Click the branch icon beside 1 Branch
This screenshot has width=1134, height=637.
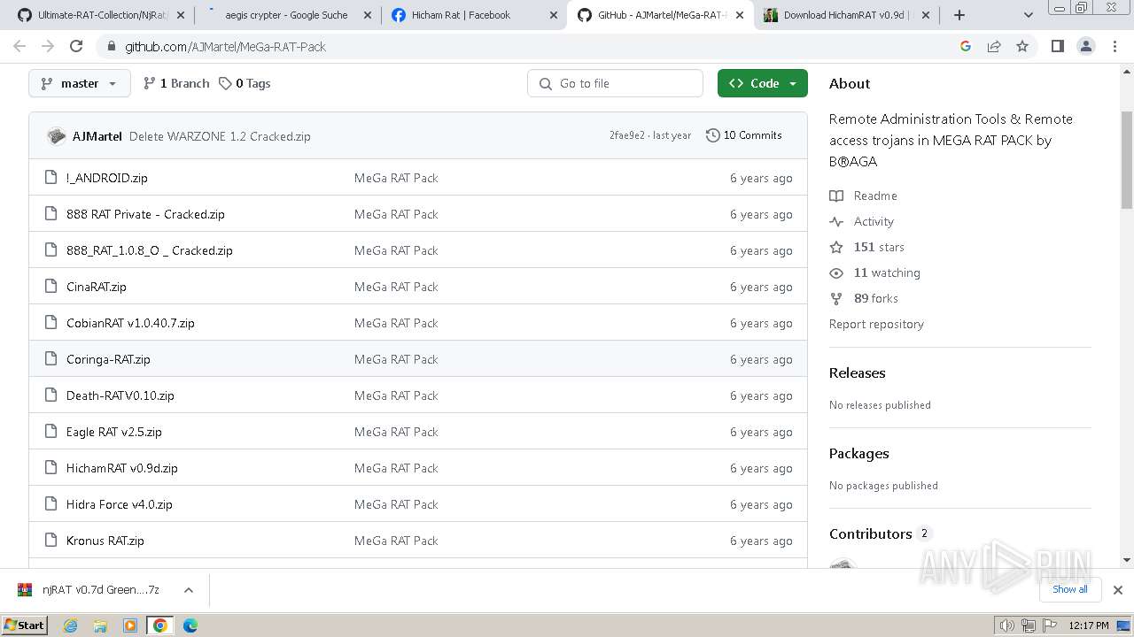point(150,83)
